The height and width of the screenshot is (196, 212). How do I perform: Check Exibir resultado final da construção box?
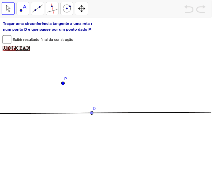point(7,40)
